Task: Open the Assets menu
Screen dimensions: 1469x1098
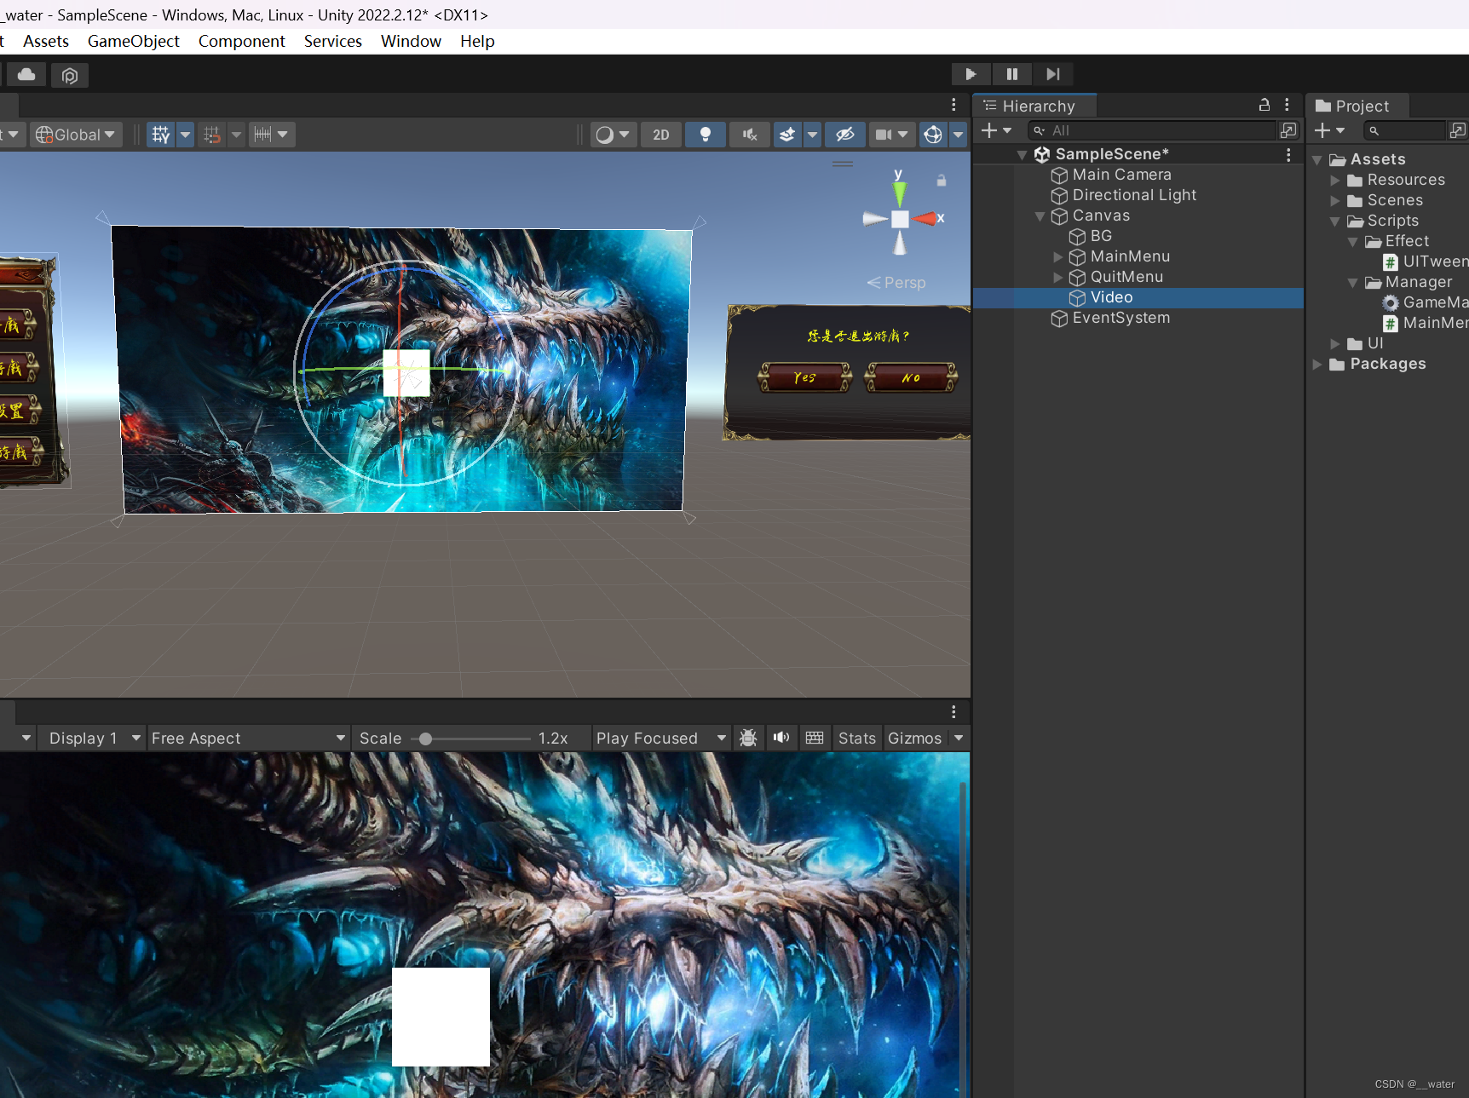Action: [x=46, y=41]
